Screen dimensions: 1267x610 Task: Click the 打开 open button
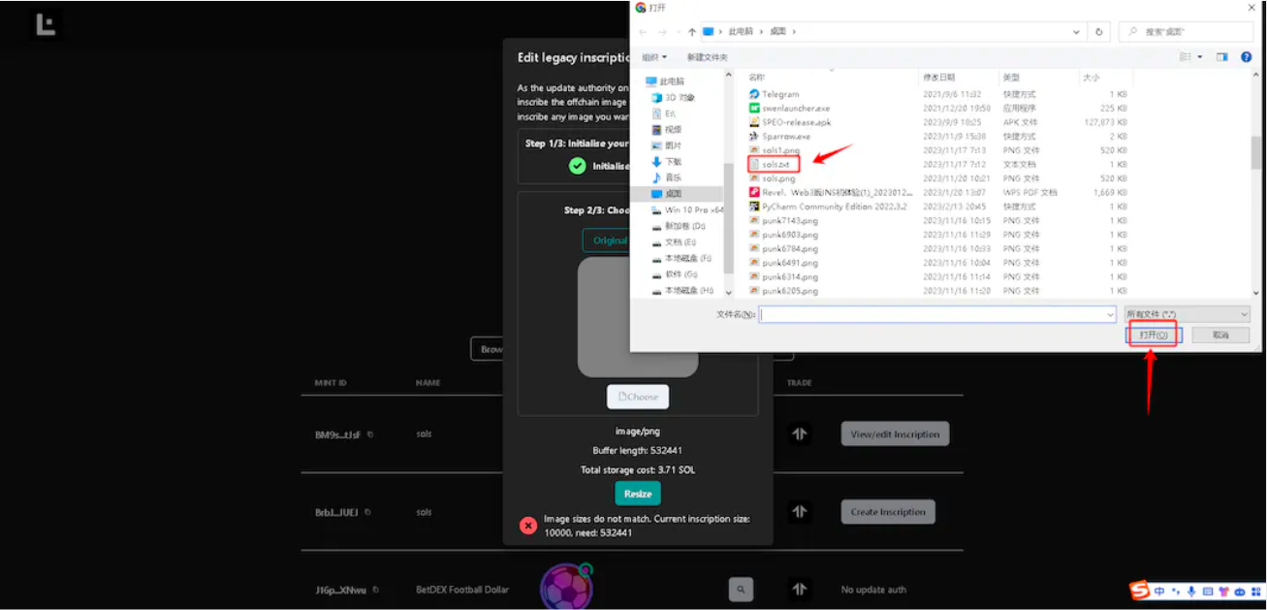[1154, 335]
